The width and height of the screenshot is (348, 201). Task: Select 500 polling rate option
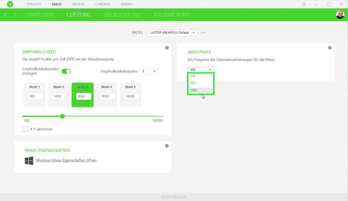coord(201,83)
